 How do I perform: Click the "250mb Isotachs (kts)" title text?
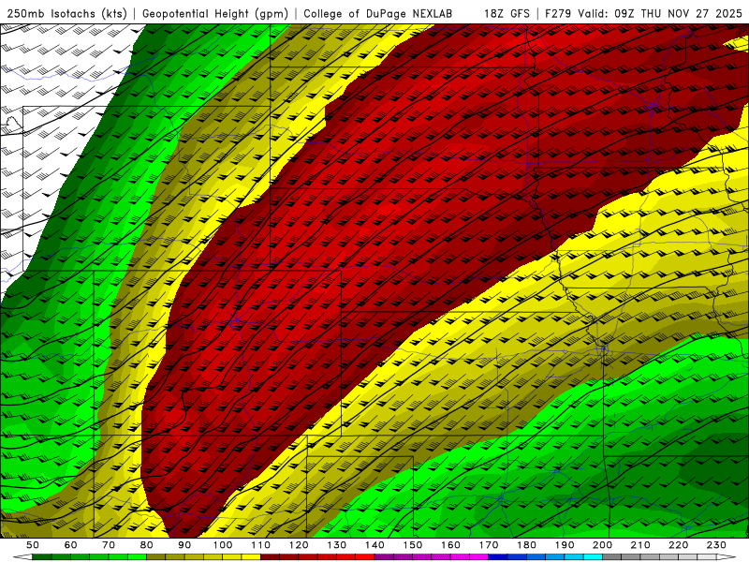(67, 13)
